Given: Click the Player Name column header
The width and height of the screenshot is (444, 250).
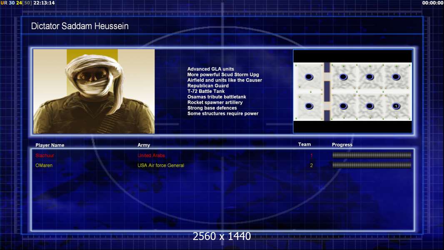Looking at the screenshot, I should click(x=50, y=145).
